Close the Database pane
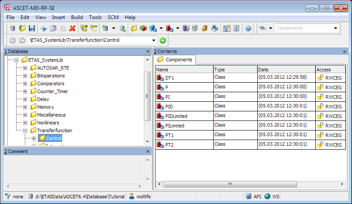The width and height of the screenshot is (352, 204). click(x=148, y=51)
